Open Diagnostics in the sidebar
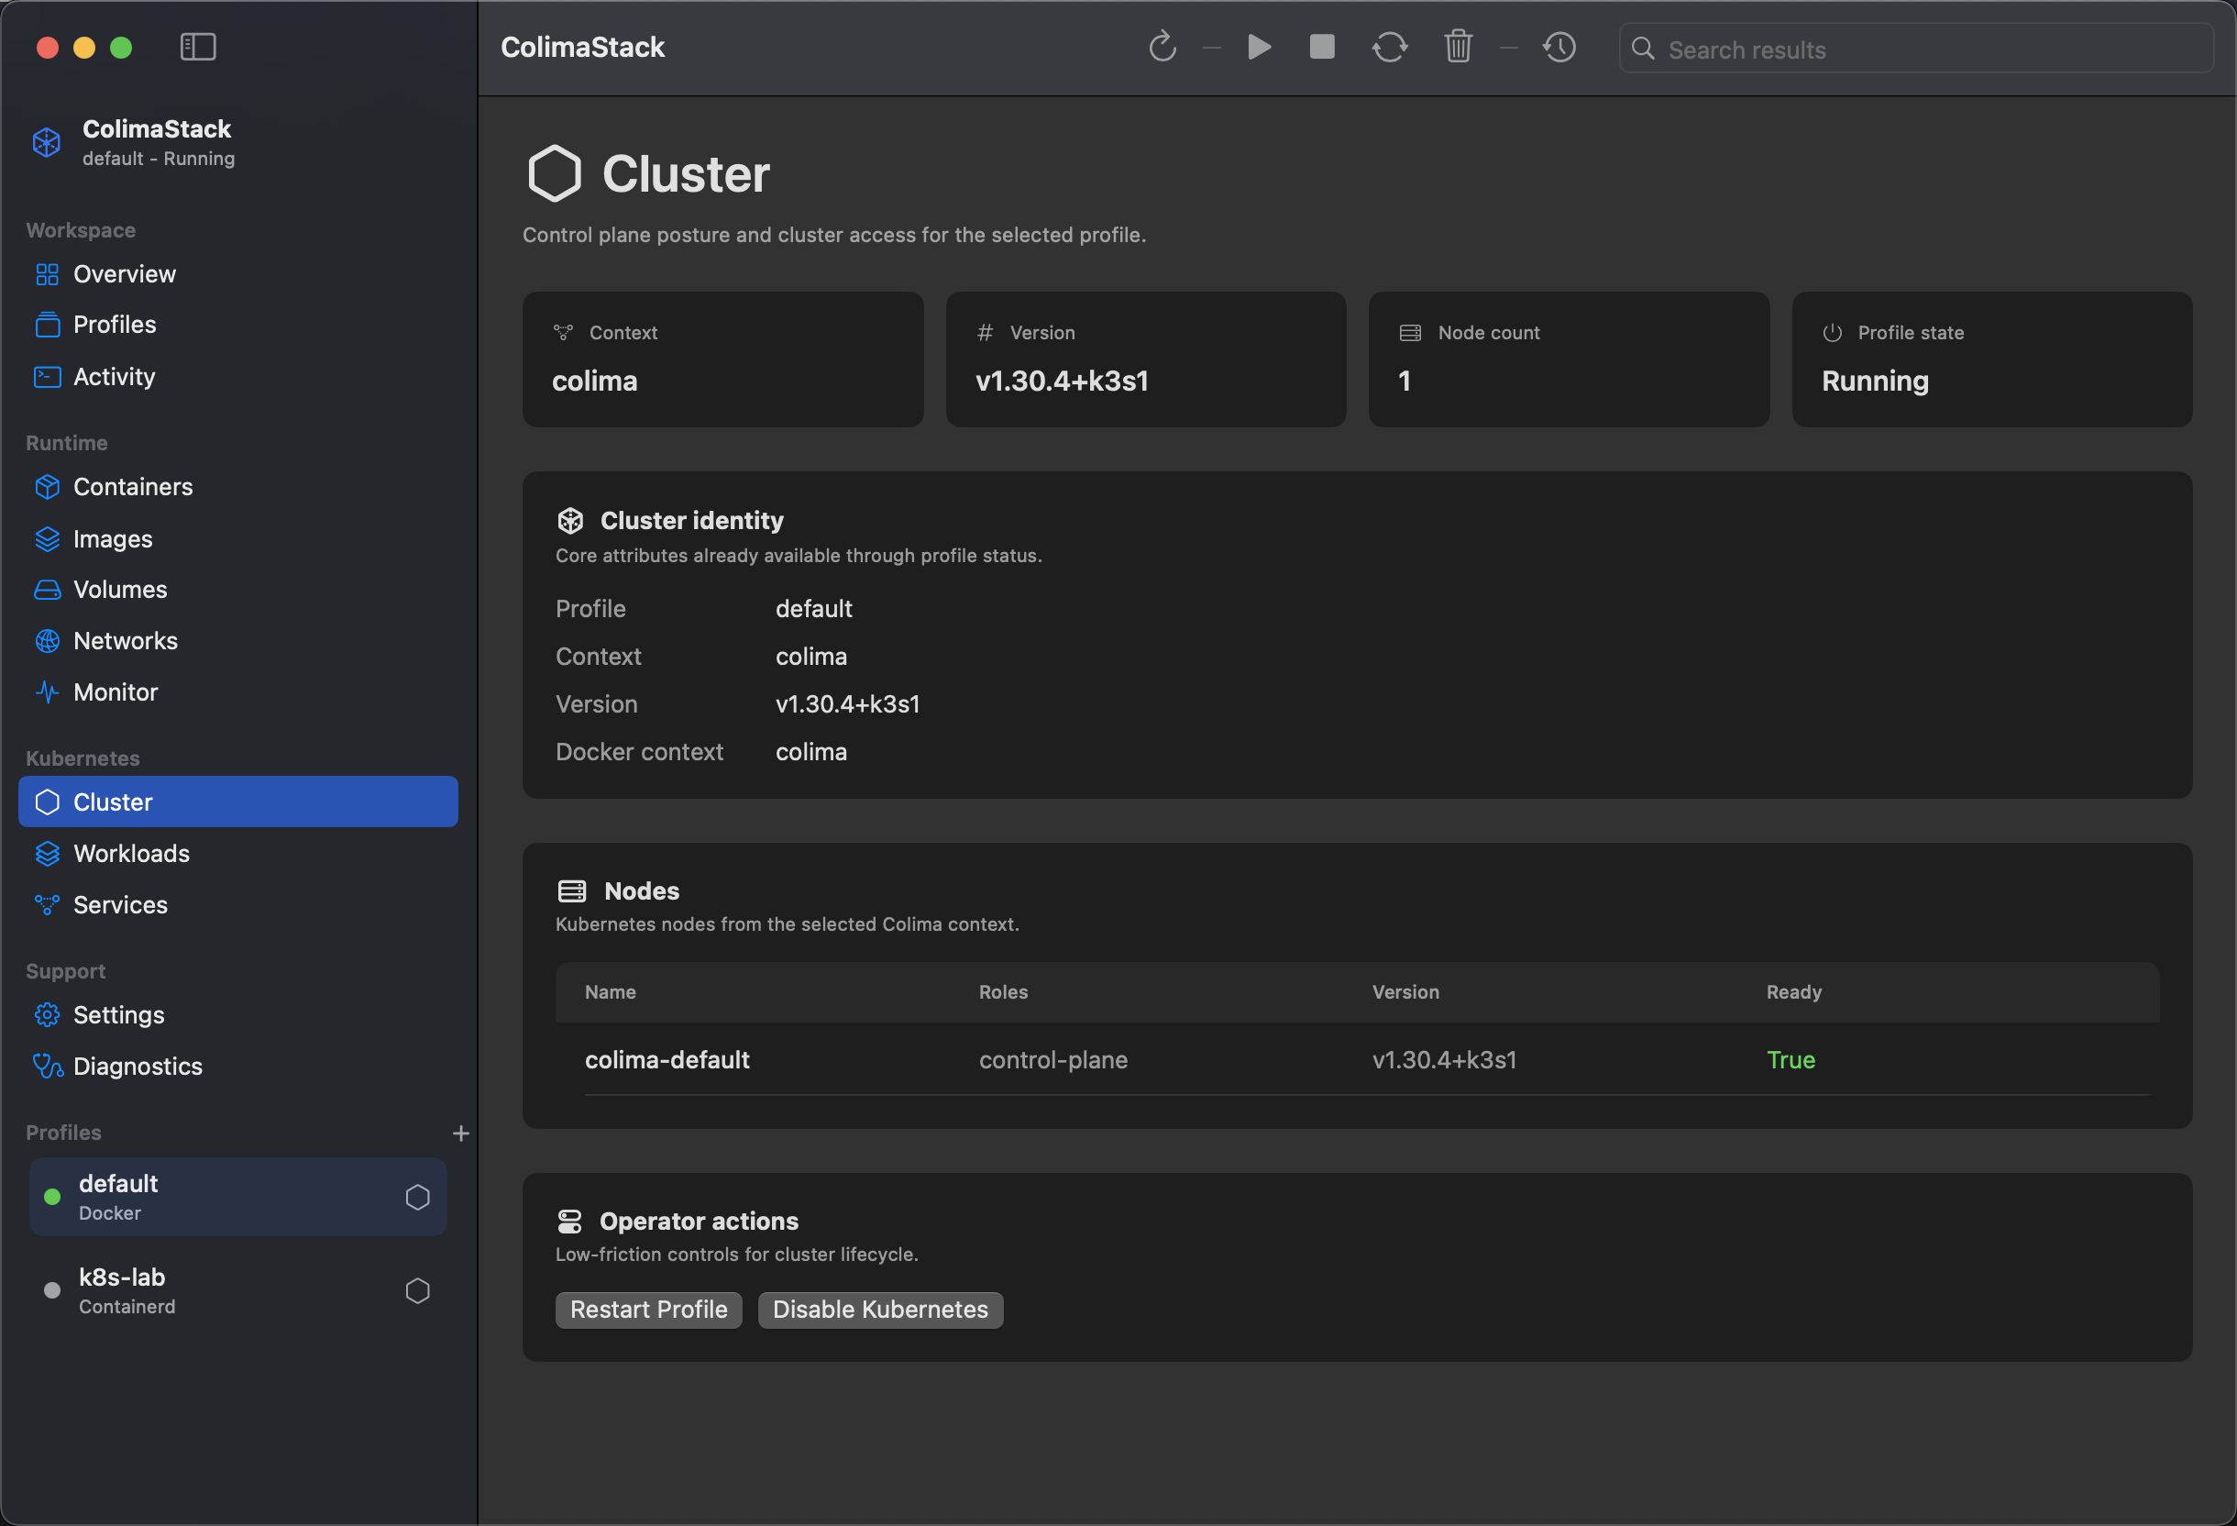Screen dimensions: 2237x1526 pos(237,1067)
